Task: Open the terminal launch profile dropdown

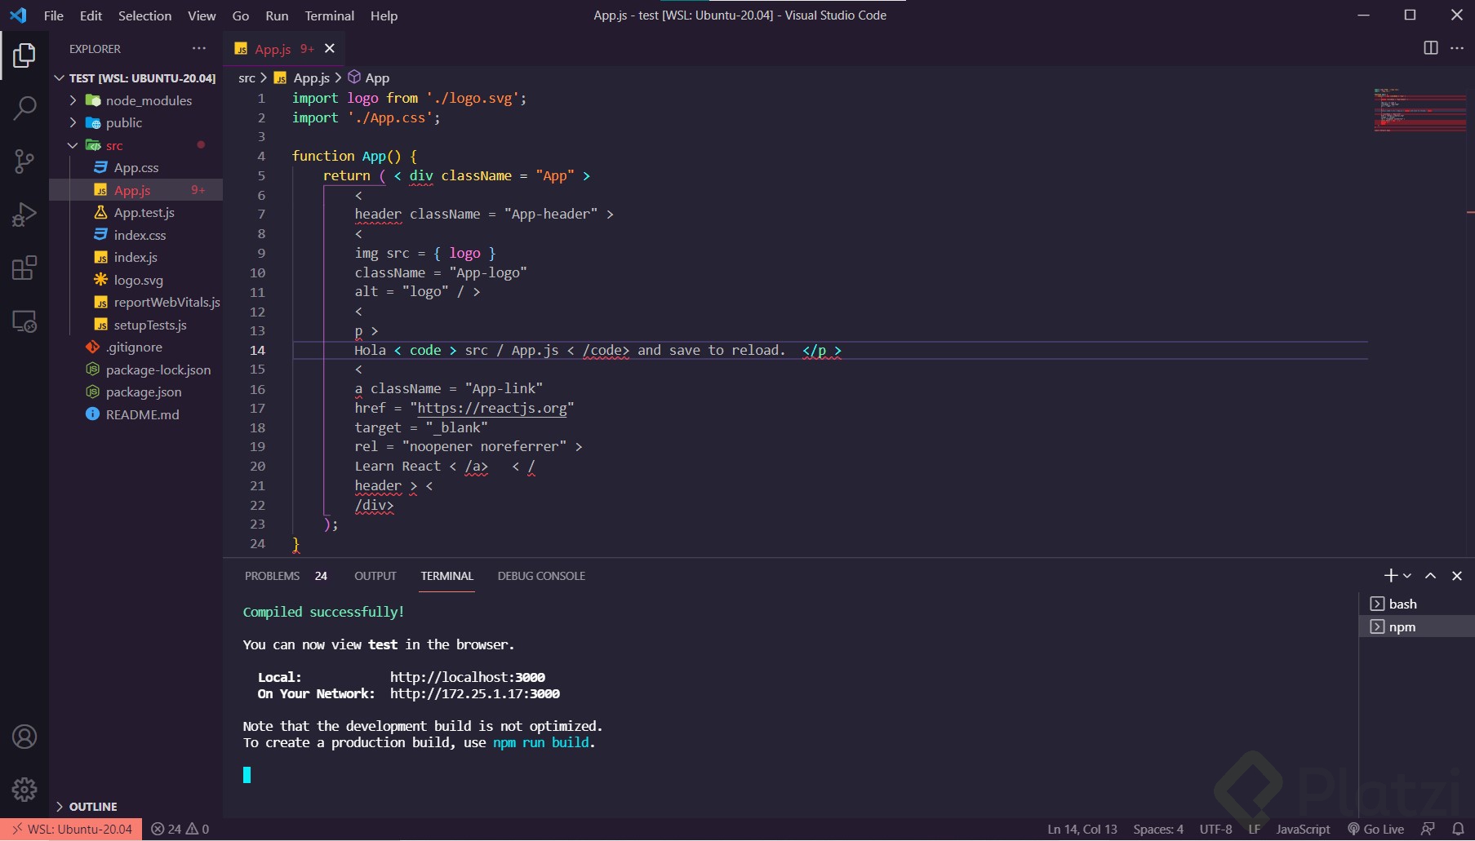Action: coord(1407,576)
